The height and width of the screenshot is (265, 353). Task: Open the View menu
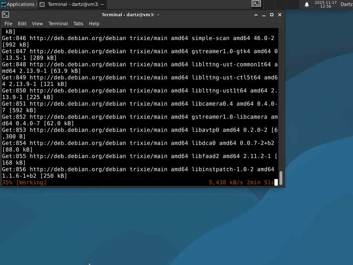[37, 24]
